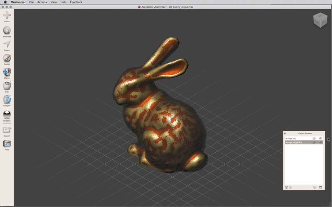Open the Apple menu
332x207 pixels.
point(5,2)
